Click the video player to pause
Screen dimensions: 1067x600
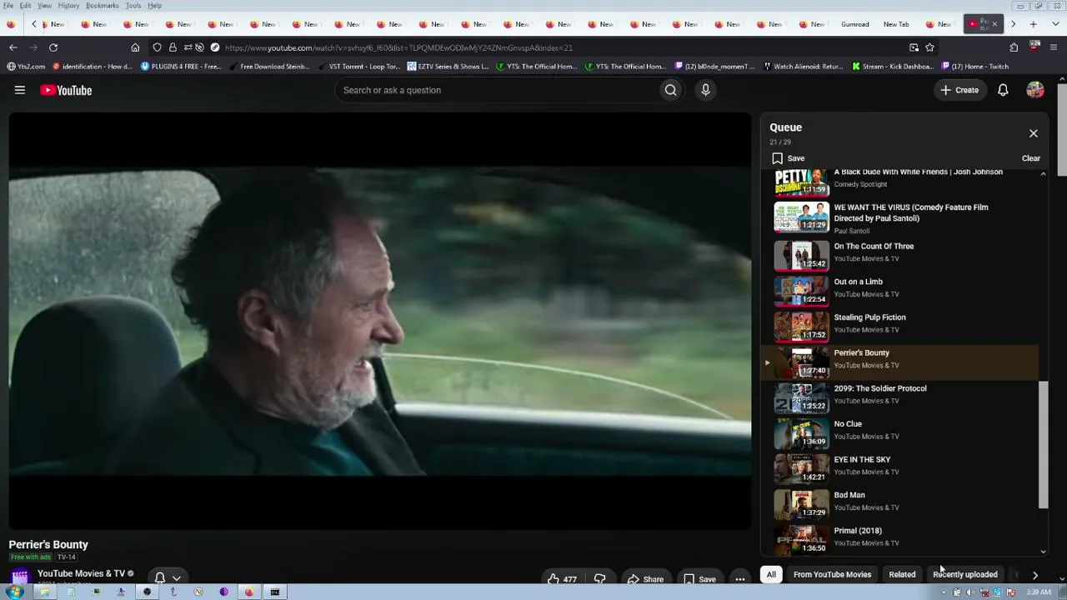click(x=380, y=322)
